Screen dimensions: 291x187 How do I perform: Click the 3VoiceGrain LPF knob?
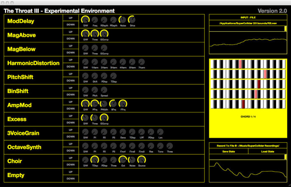[141, 132]
